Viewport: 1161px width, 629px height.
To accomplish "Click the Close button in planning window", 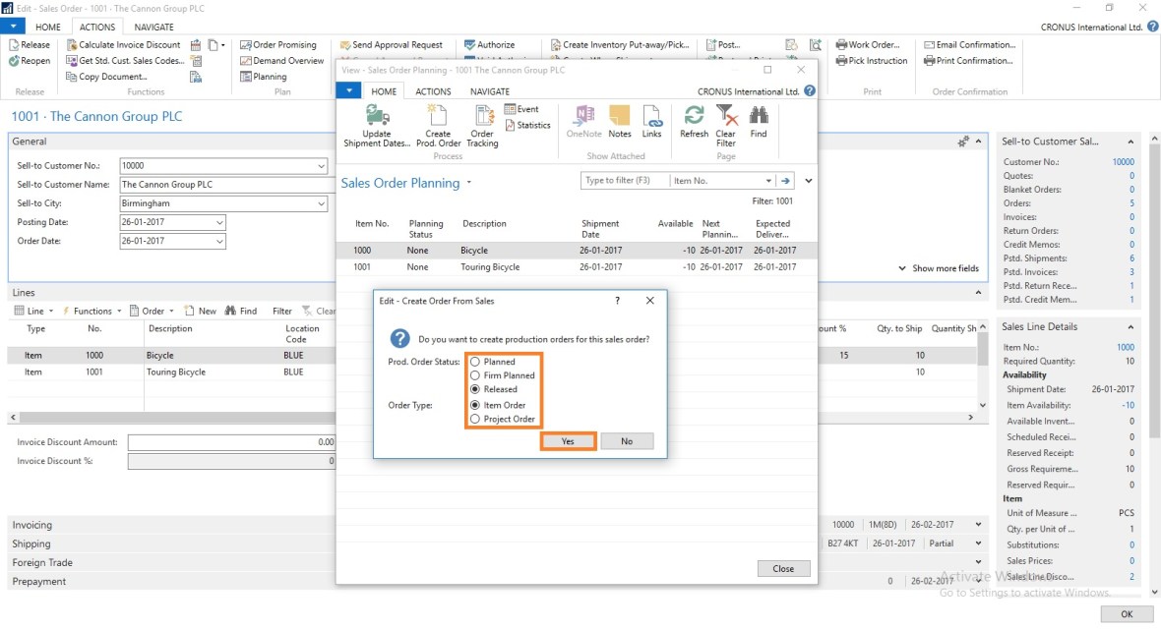I will click(x=783, y=568).
